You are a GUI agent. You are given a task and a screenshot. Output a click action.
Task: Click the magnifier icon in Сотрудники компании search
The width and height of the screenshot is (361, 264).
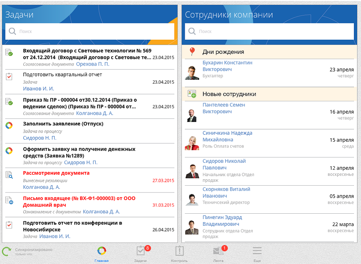coord(192,31)
